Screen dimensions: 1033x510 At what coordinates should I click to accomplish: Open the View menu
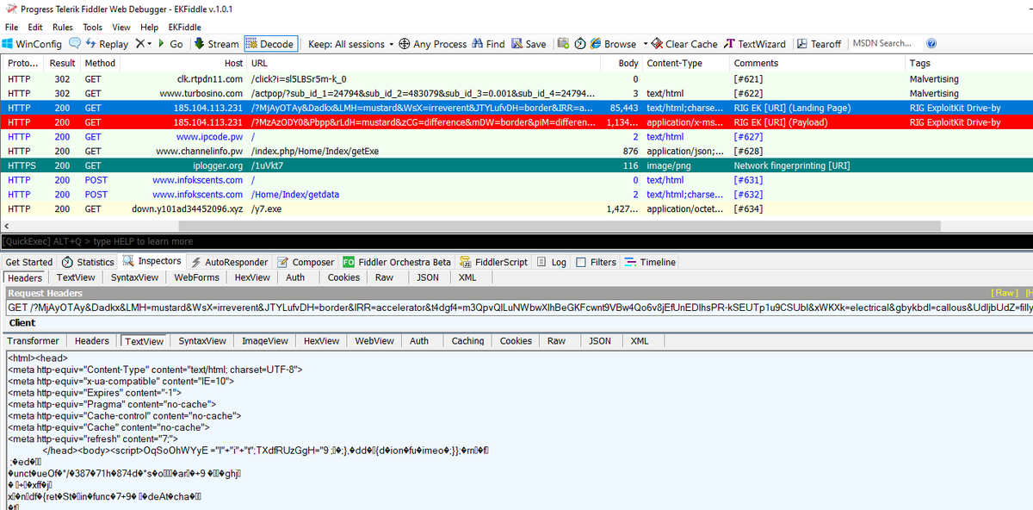click(x=121, y=28)
